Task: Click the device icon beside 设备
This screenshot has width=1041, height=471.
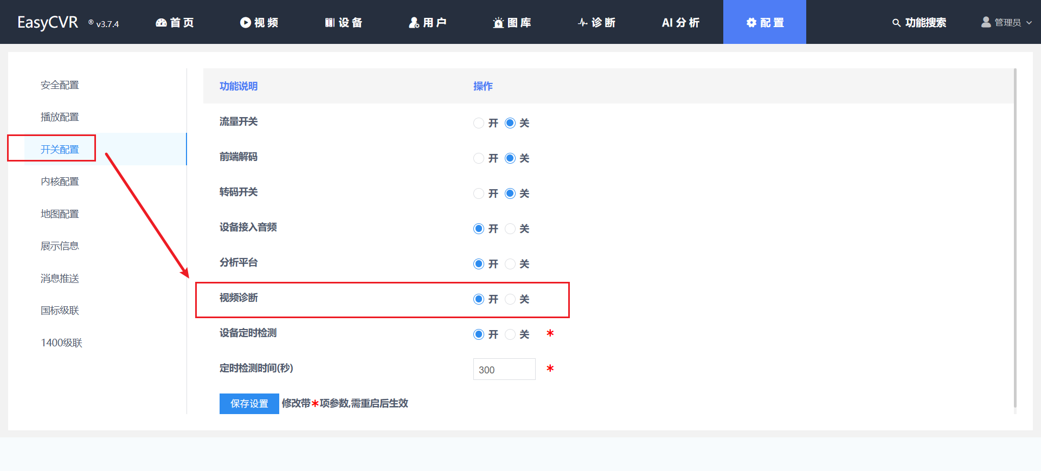Action: pyautogui.click(x=330, y=23)
